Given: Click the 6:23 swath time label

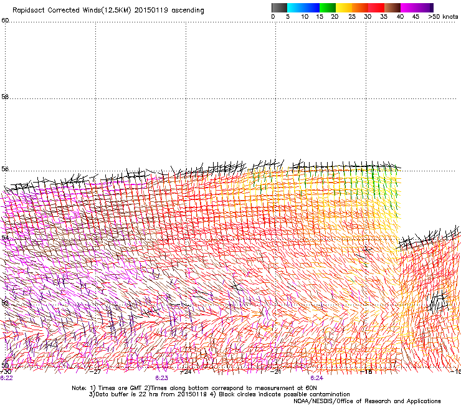Looking at the screenshot, I should [162, 378].
